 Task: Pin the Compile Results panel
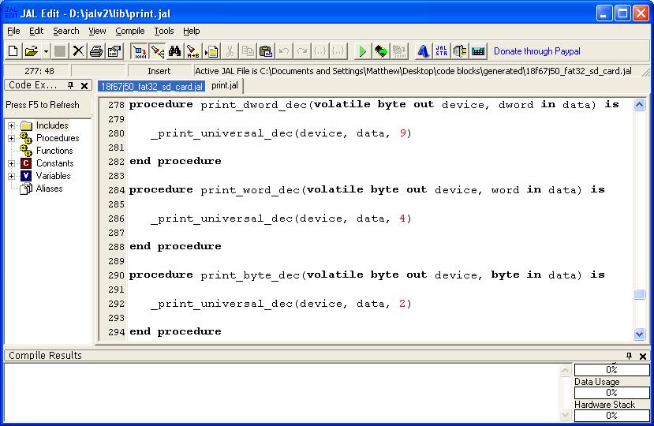(x=629, y=356)
